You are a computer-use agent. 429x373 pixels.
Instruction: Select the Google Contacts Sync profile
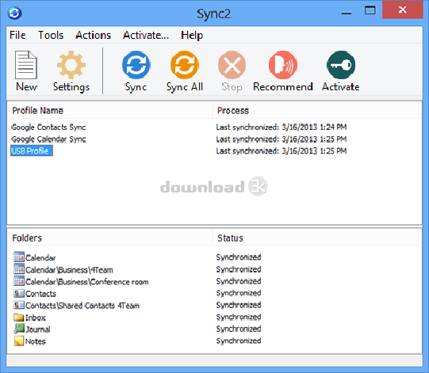point(48,127)
